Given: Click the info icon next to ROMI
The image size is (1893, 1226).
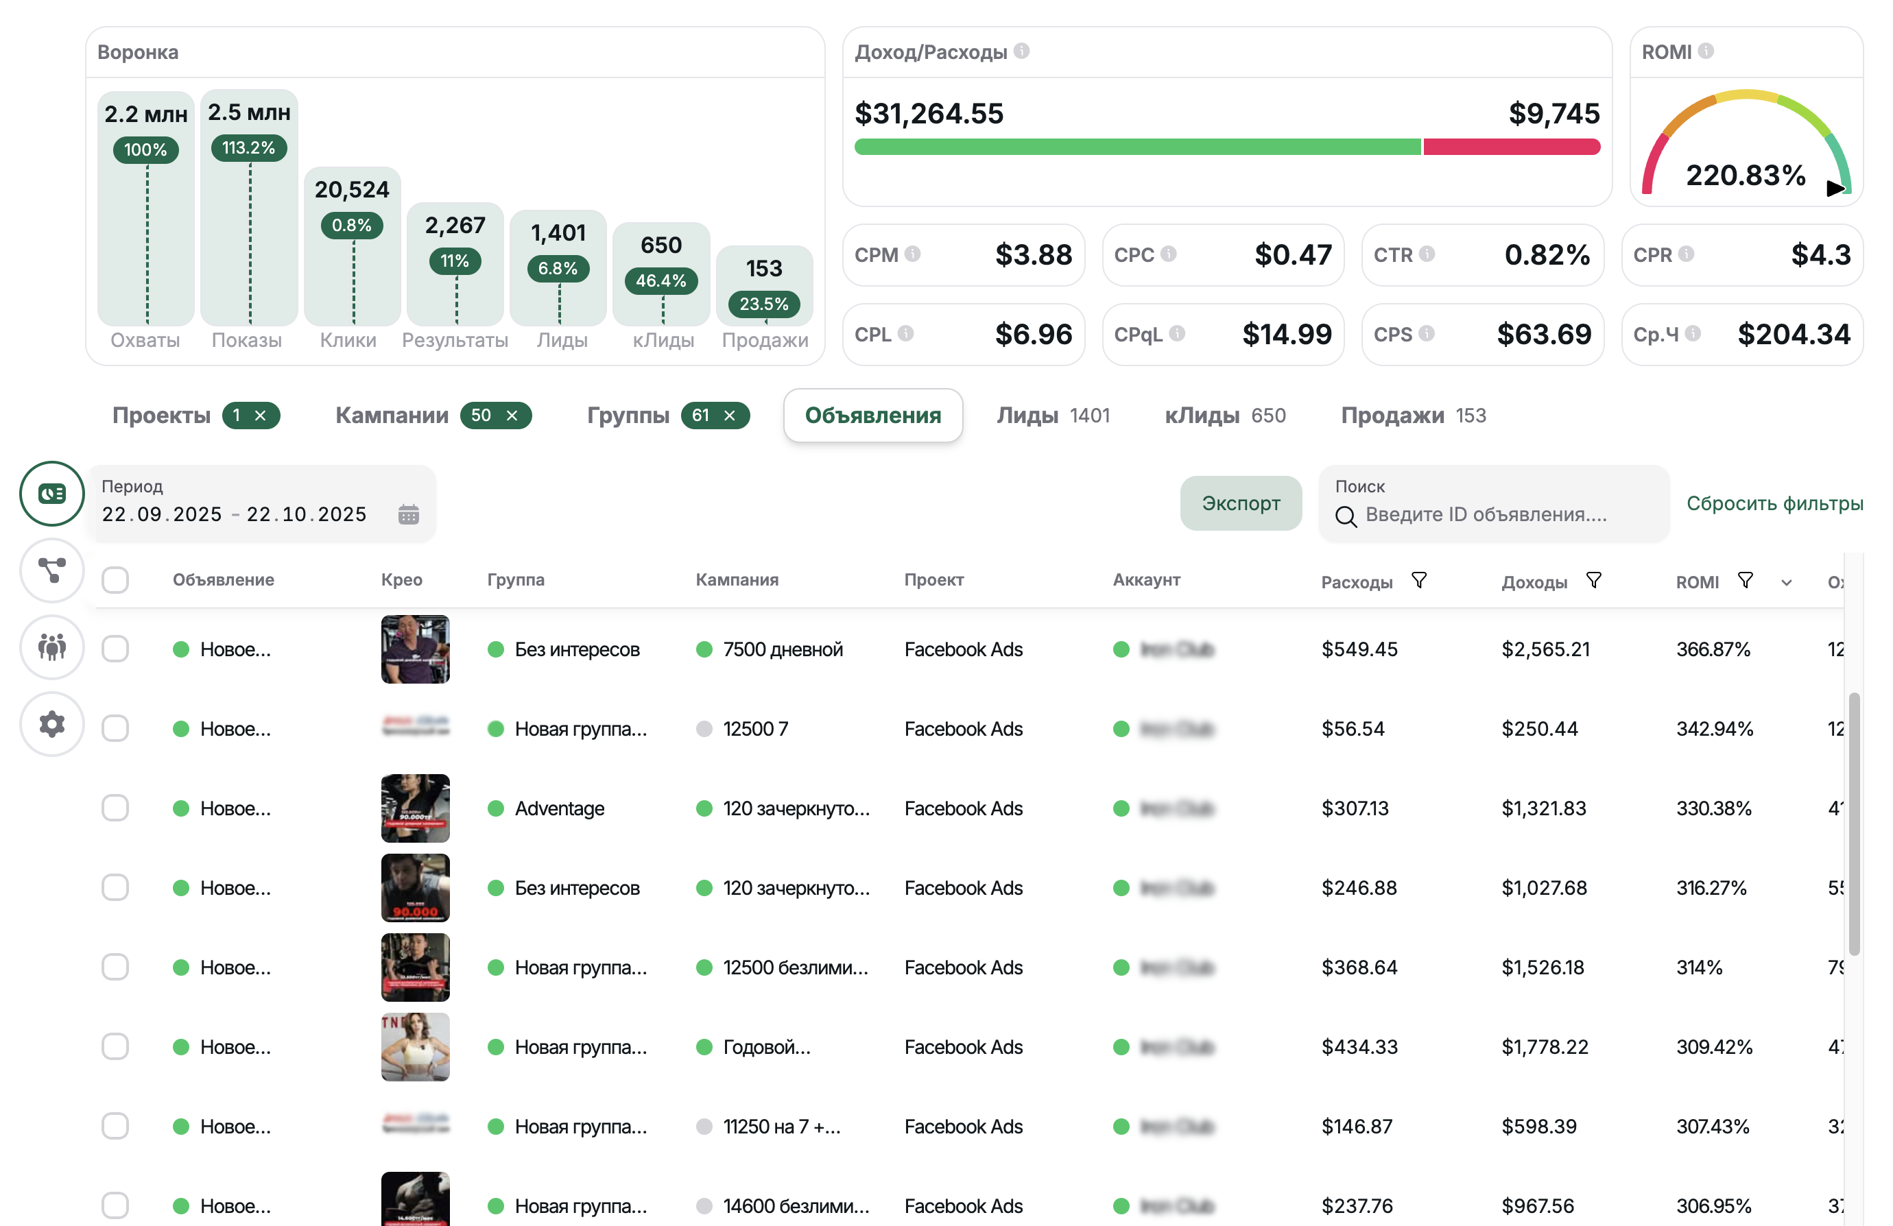Looking at the screenshot, I should [1707, 51].
